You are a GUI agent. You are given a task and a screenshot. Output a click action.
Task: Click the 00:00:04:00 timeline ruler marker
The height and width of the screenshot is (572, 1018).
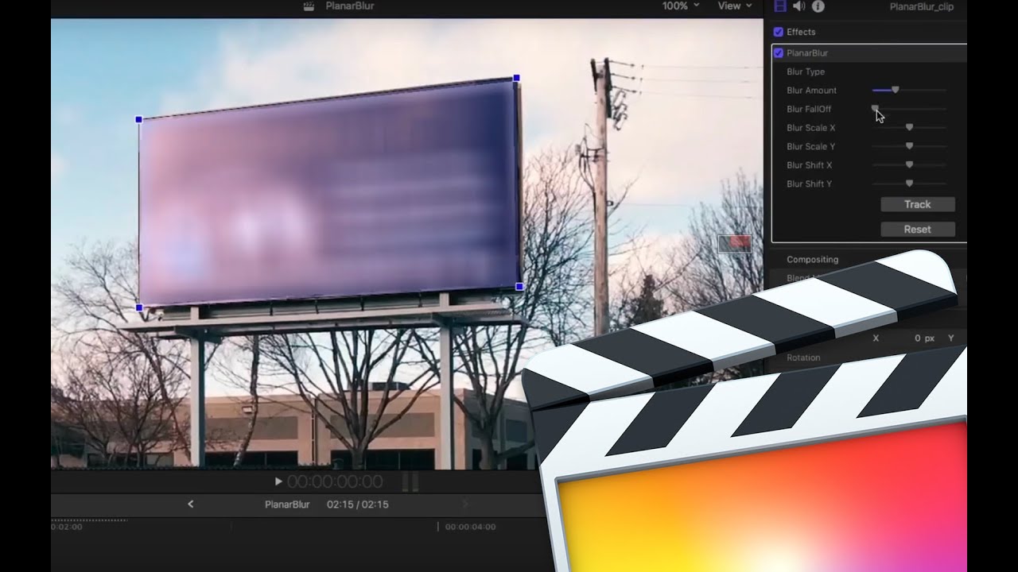coord(470,527)
